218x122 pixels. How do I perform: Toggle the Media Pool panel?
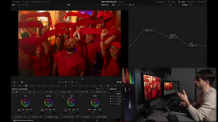coord(36,2)
